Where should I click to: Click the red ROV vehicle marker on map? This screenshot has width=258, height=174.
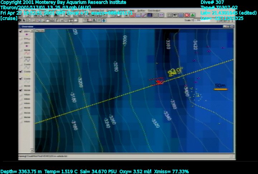(159, 82)
